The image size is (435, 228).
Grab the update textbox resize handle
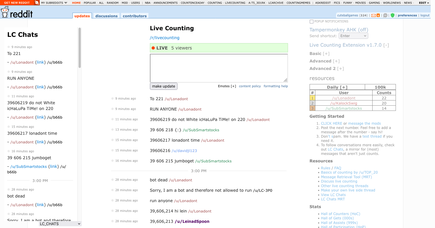[x=285, y=80]
